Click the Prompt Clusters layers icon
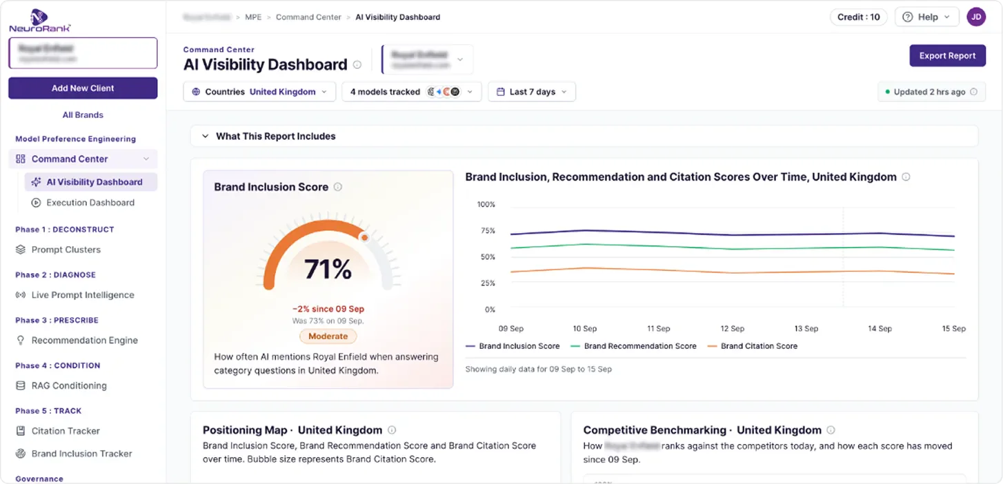The height and width of the screenshot is (484, 1003). coord(21,250)
